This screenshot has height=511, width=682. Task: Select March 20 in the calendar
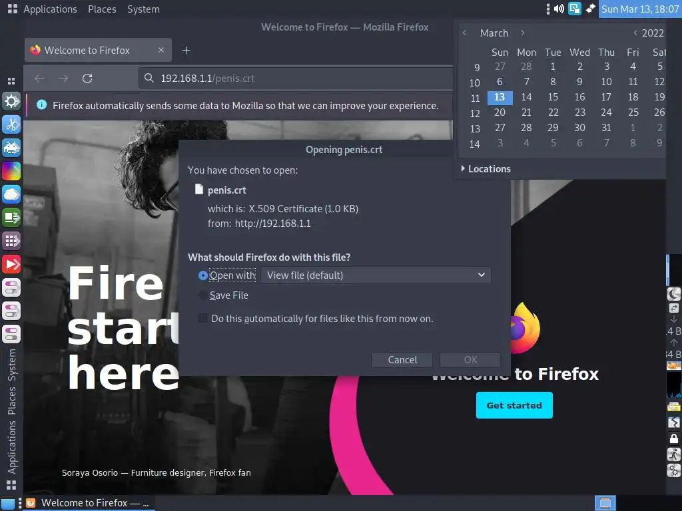(x=500, y=112)
